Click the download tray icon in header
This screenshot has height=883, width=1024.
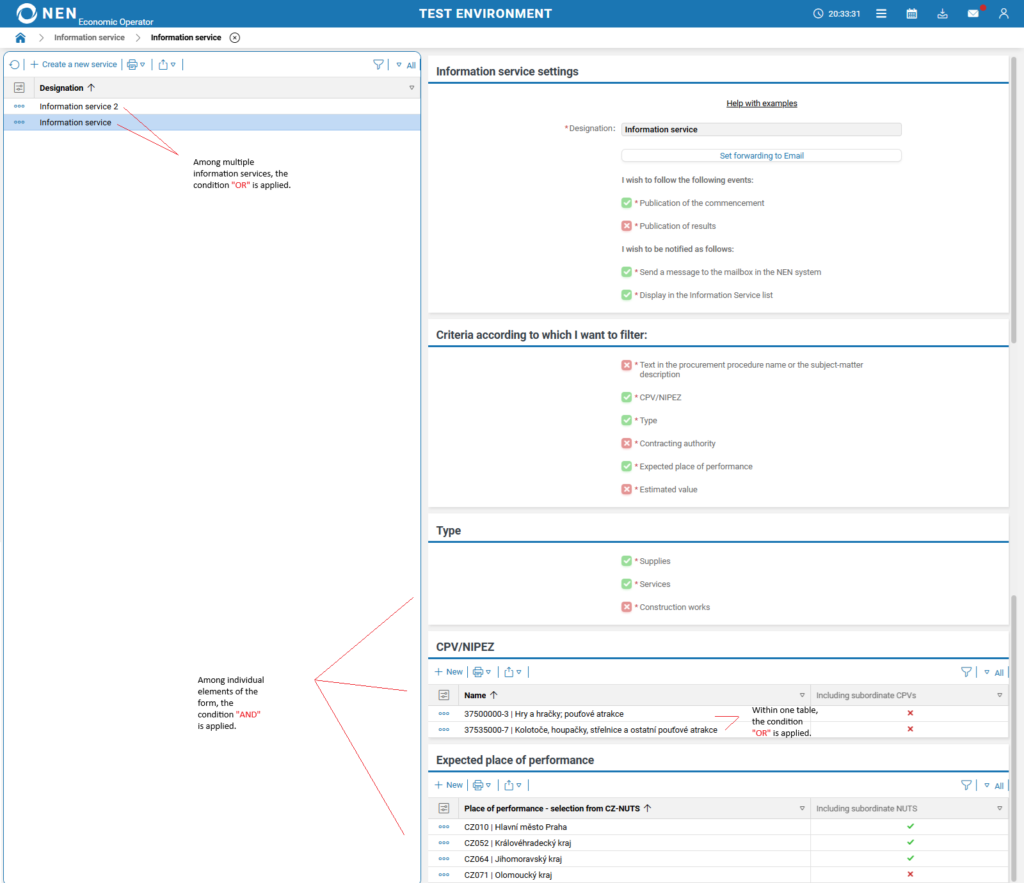pyautogui.click(x=942, y=13)
